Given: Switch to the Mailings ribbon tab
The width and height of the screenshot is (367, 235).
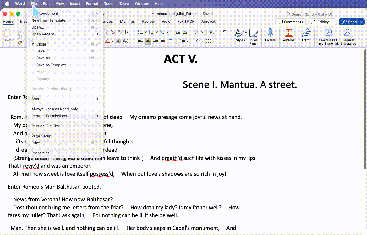Looking at the screenshot, I should tap(127, 21).
